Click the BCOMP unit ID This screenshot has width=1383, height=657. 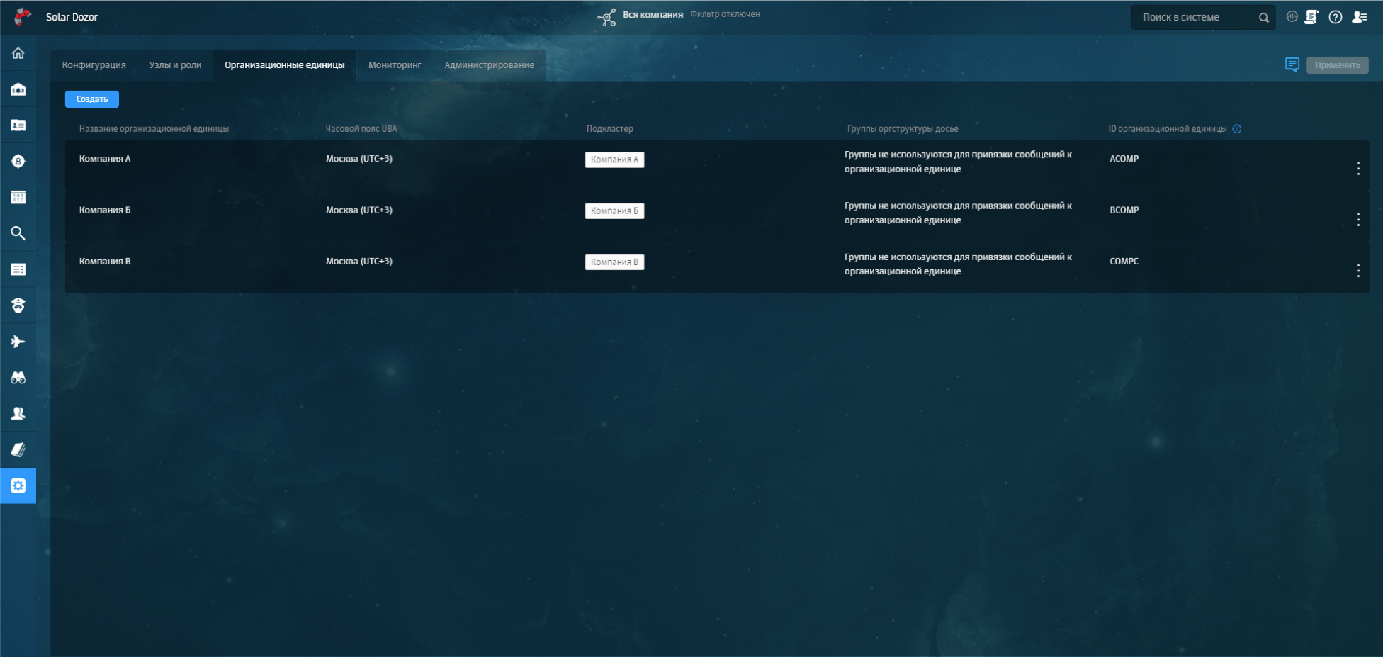click(1124, 210)
